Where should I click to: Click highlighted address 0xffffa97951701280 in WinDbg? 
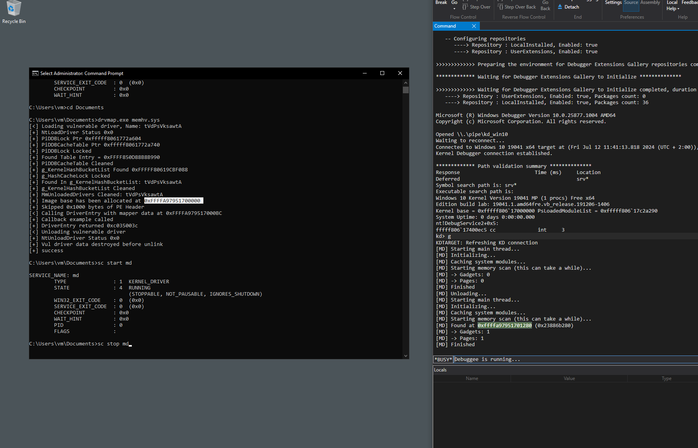[504, 326]
